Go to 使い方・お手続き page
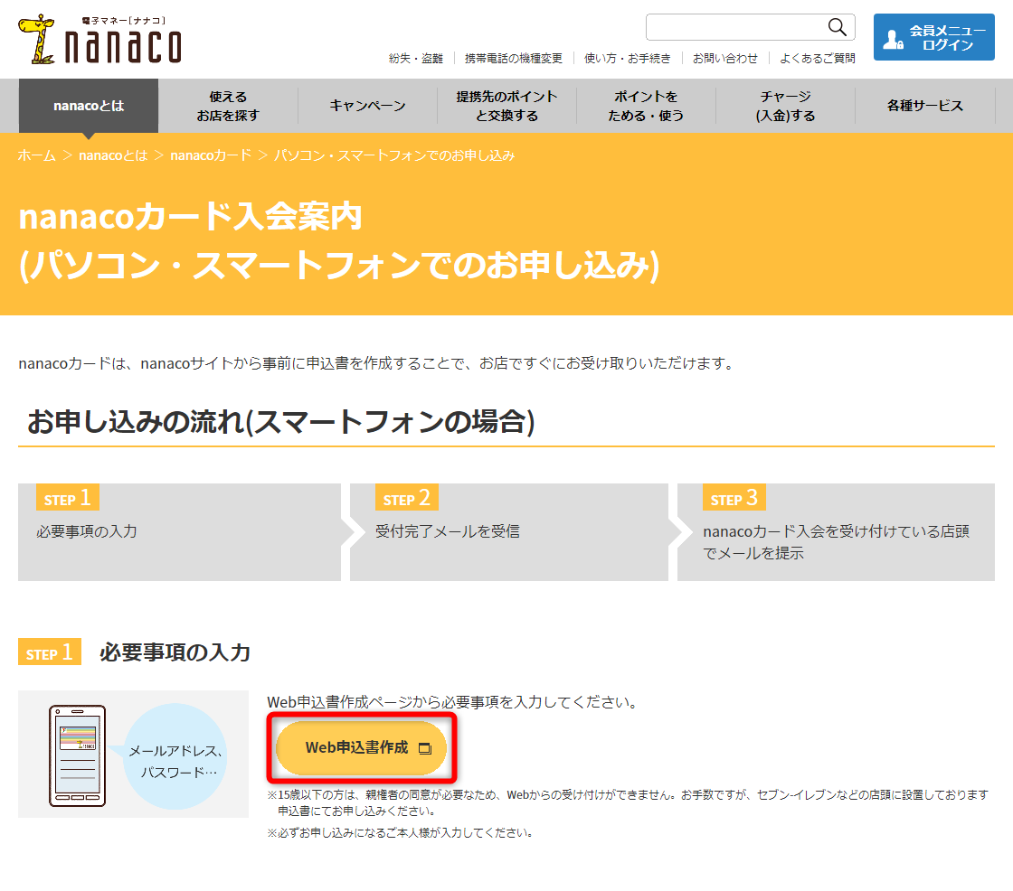This screenshot has height=891, width=1013. (x=628, y=58)
